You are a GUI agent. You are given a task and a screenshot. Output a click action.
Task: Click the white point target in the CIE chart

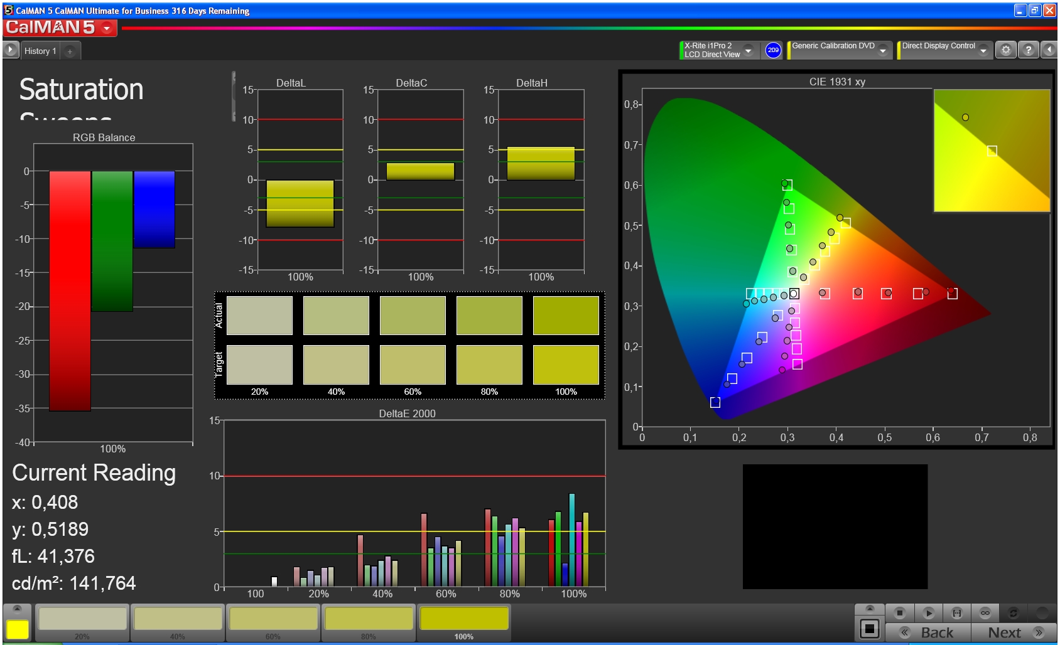pyautogui.click(x=794, y=294)
